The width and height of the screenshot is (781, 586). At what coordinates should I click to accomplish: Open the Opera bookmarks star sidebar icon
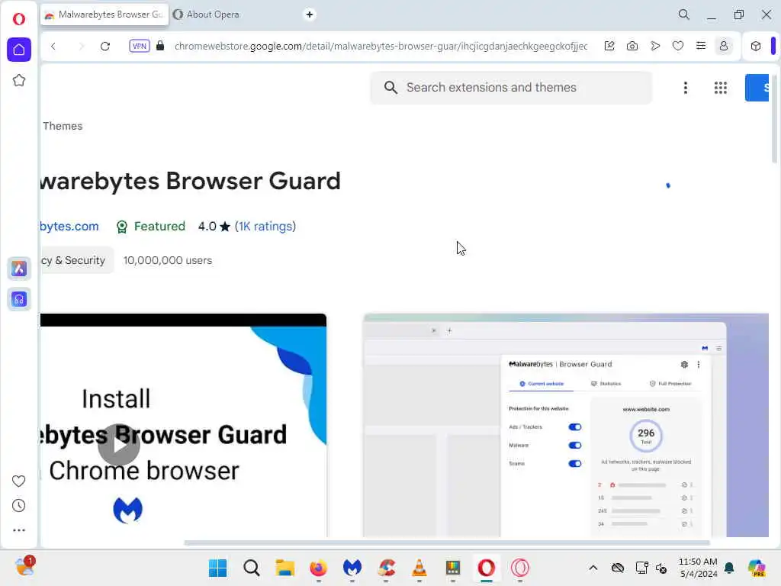[x=19, y=80]
